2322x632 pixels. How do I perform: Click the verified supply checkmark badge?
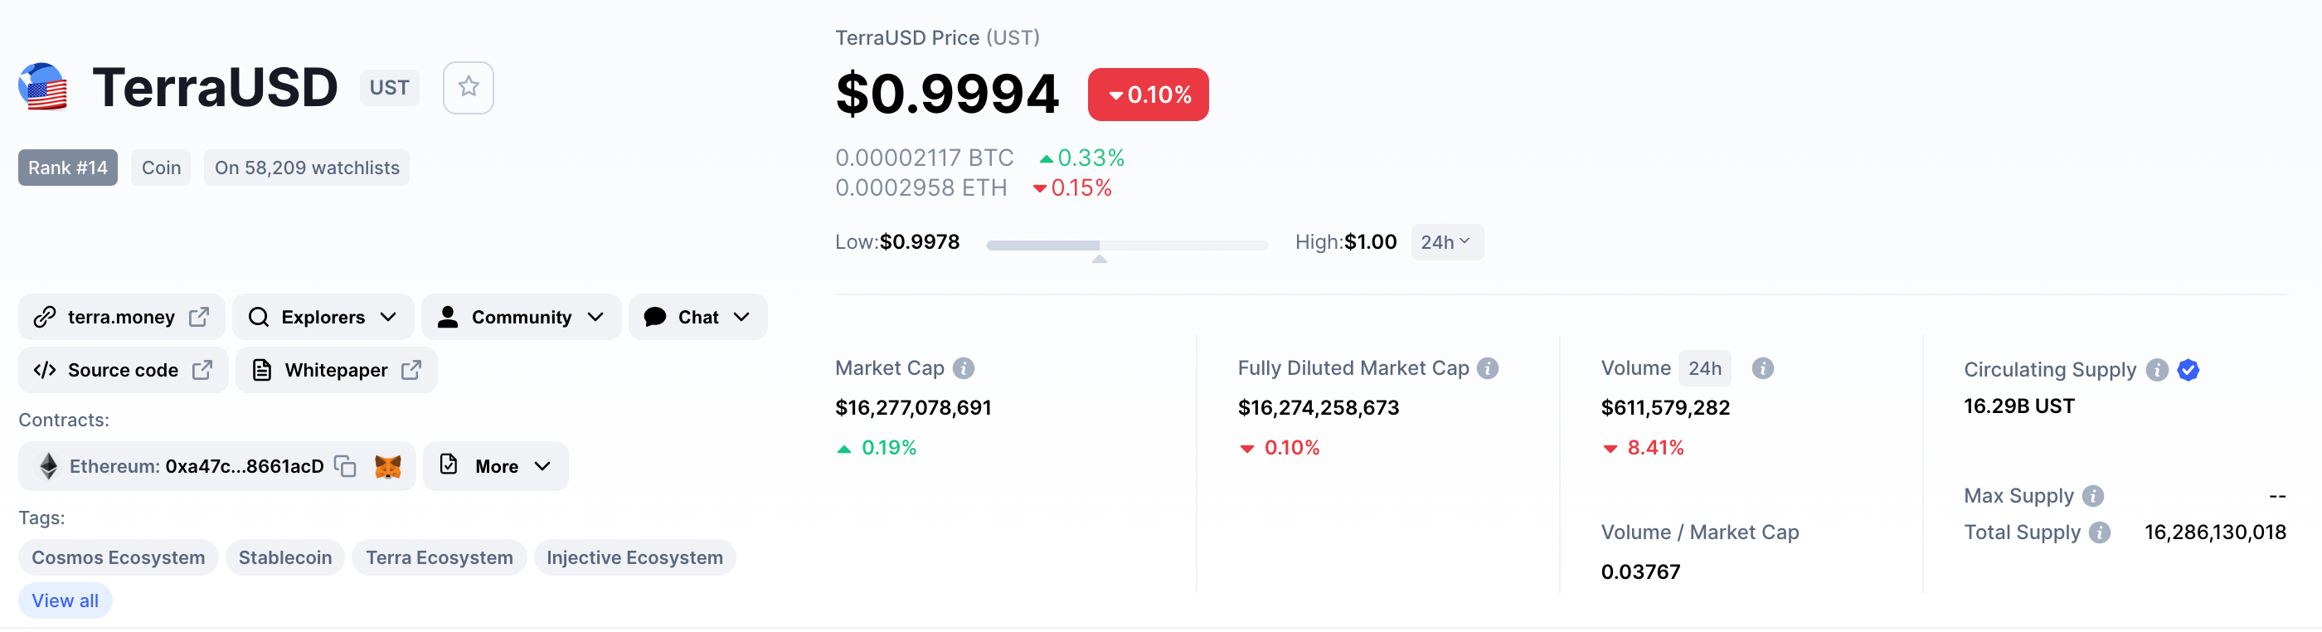[2188, 370]
